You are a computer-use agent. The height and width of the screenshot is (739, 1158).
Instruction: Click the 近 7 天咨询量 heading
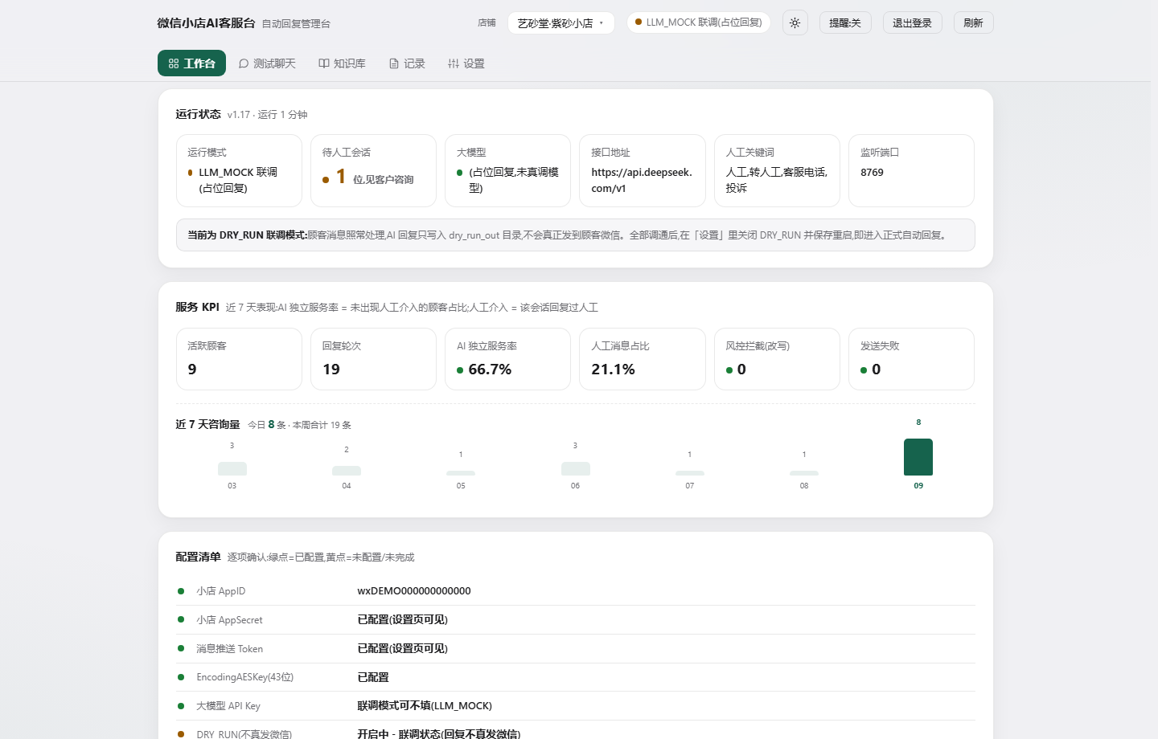207,425
